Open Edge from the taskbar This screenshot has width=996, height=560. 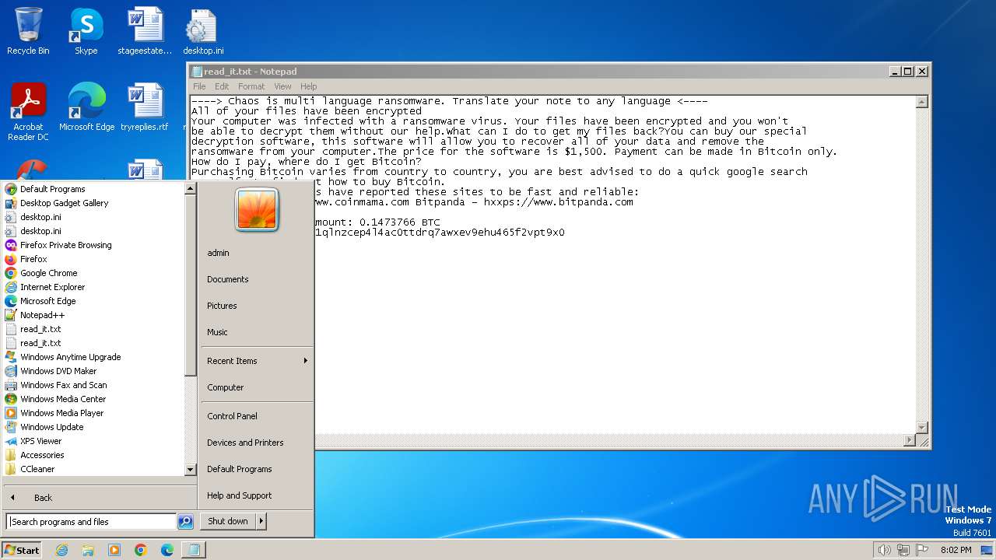point(167,550)
